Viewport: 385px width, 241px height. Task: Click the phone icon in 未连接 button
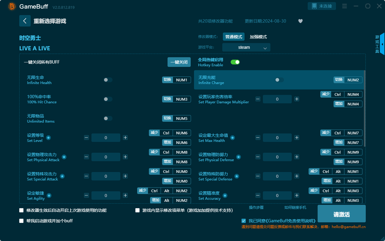click(315, 6)
